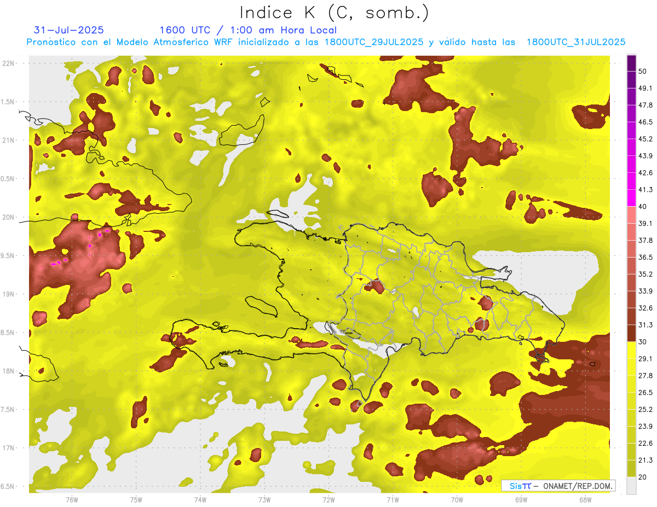Select the colorbar value "49.1"
This screenshot has width=657, height=507.
coord(645,89)
